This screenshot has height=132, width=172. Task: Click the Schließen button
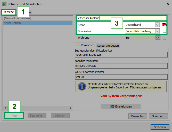pos(160,127)
